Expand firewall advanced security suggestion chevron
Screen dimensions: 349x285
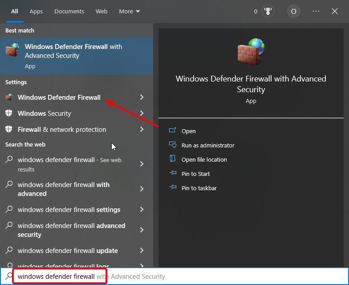point(142,230)
